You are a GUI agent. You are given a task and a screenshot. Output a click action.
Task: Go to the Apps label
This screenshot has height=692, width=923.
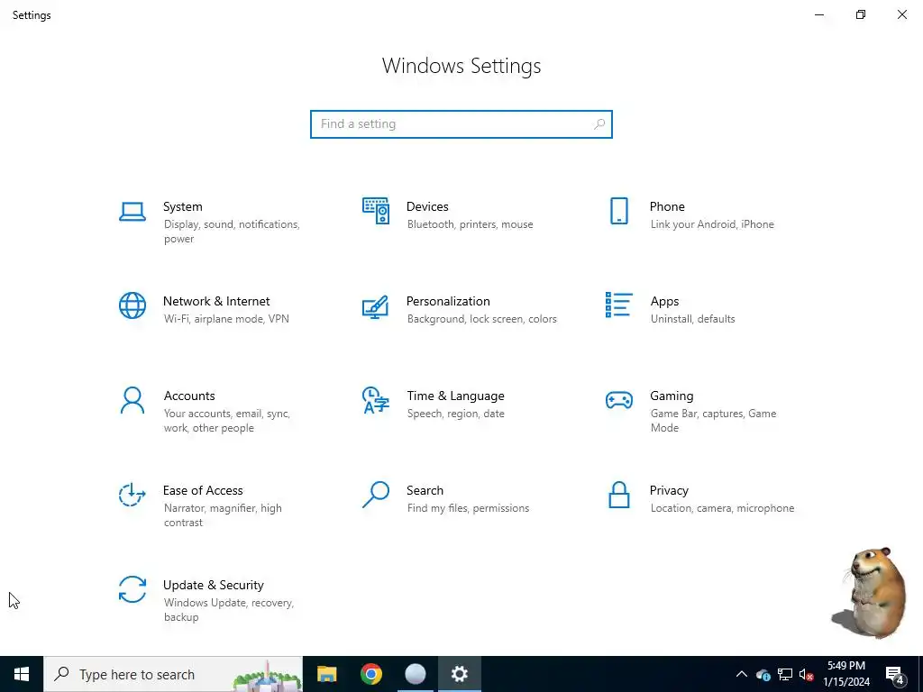coord(664,301)
